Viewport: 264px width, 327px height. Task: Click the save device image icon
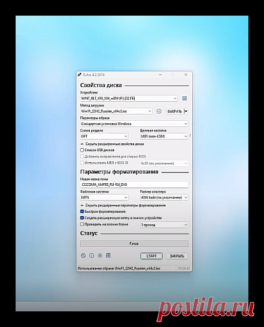coord(184,98)
